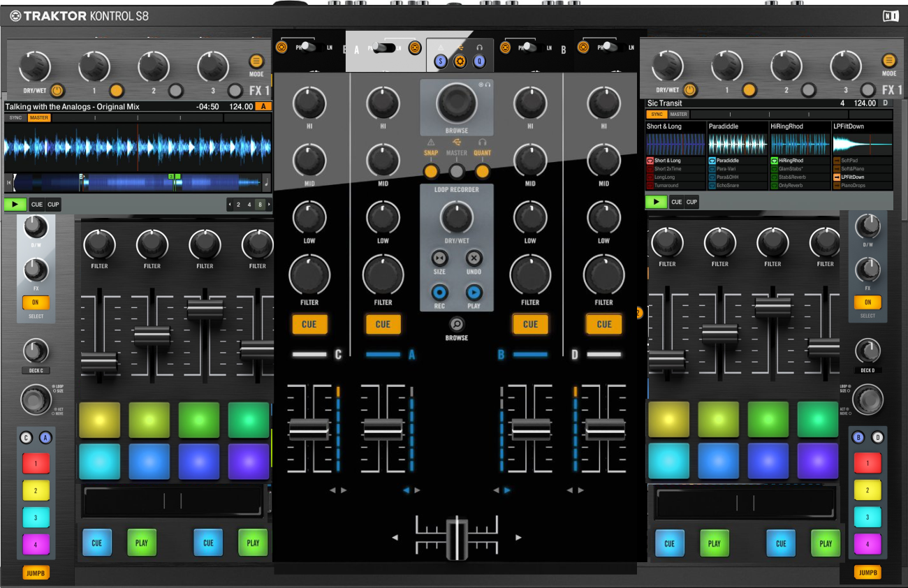Toggle the QUANT button on the mixer
908x588 pixels.
tap(484, 170)
